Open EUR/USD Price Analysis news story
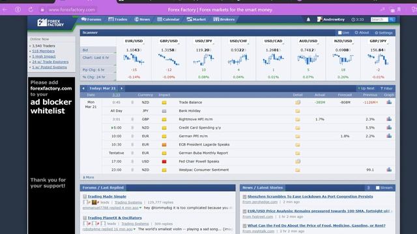The width and height of the screenshot is (417, 234). [x=319, y=211]
